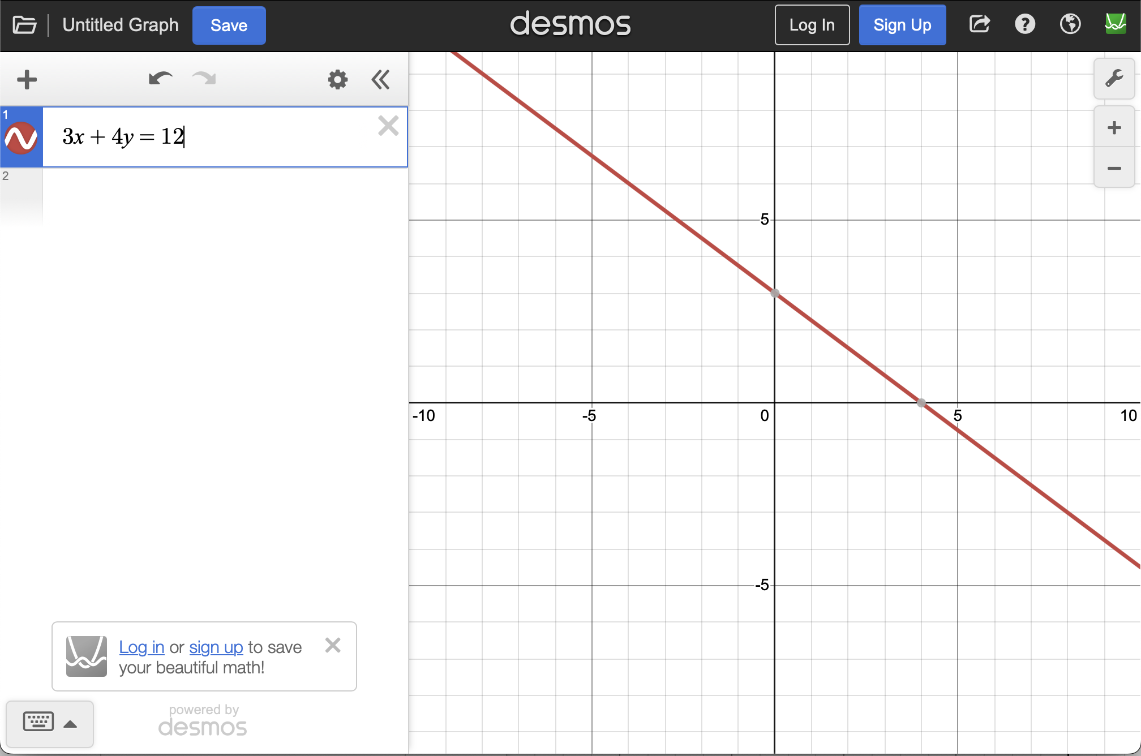The height and width of the screenshot is (756, 1141).
Task: Follow the 'sign up' link in popup
Action: (x=216, y=647)
